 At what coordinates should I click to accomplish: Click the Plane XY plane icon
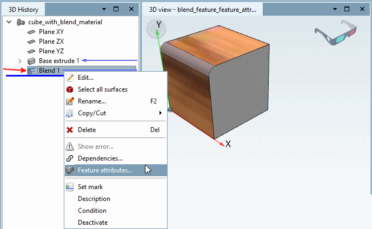point(31,32)
